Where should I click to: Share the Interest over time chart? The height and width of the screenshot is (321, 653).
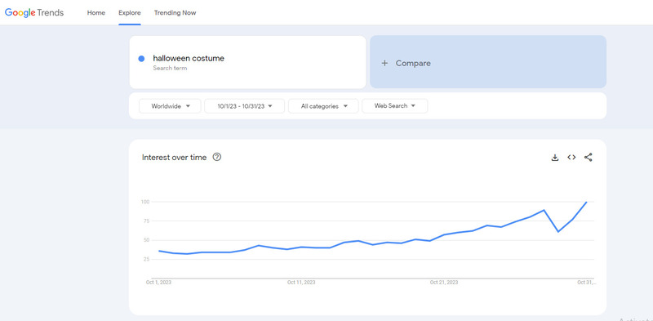click(588, 158)
